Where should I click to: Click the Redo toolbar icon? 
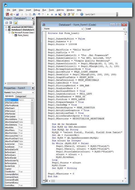click(43, 14)
